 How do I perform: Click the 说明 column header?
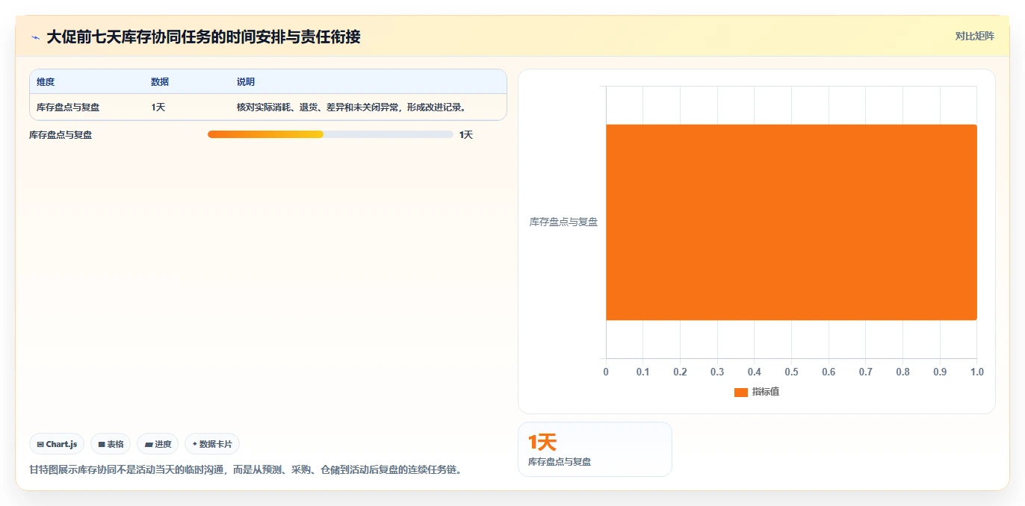point(246,82)
